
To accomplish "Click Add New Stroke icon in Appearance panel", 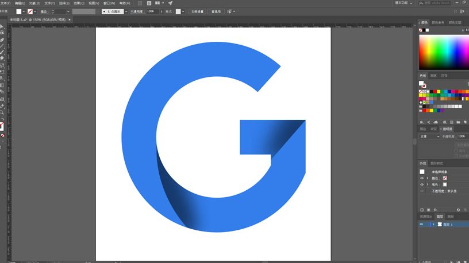I will coord(422,210).
